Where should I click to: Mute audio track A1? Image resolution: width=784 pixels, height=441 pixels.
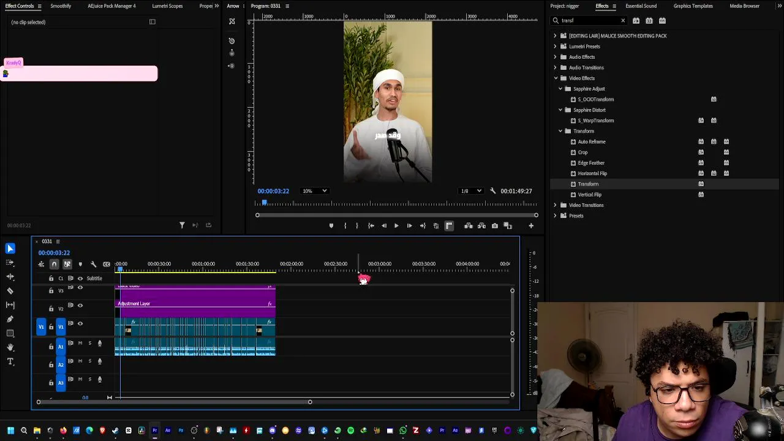(80, 343)
